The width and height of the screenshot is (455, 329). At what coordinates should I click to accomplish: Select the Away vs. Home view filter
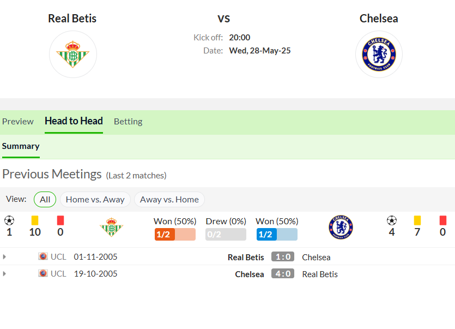169,199
